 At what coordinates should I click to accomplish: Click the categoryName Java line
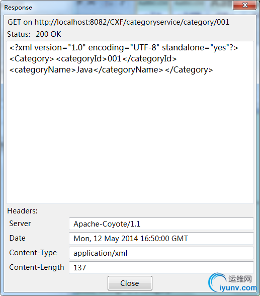111,70
